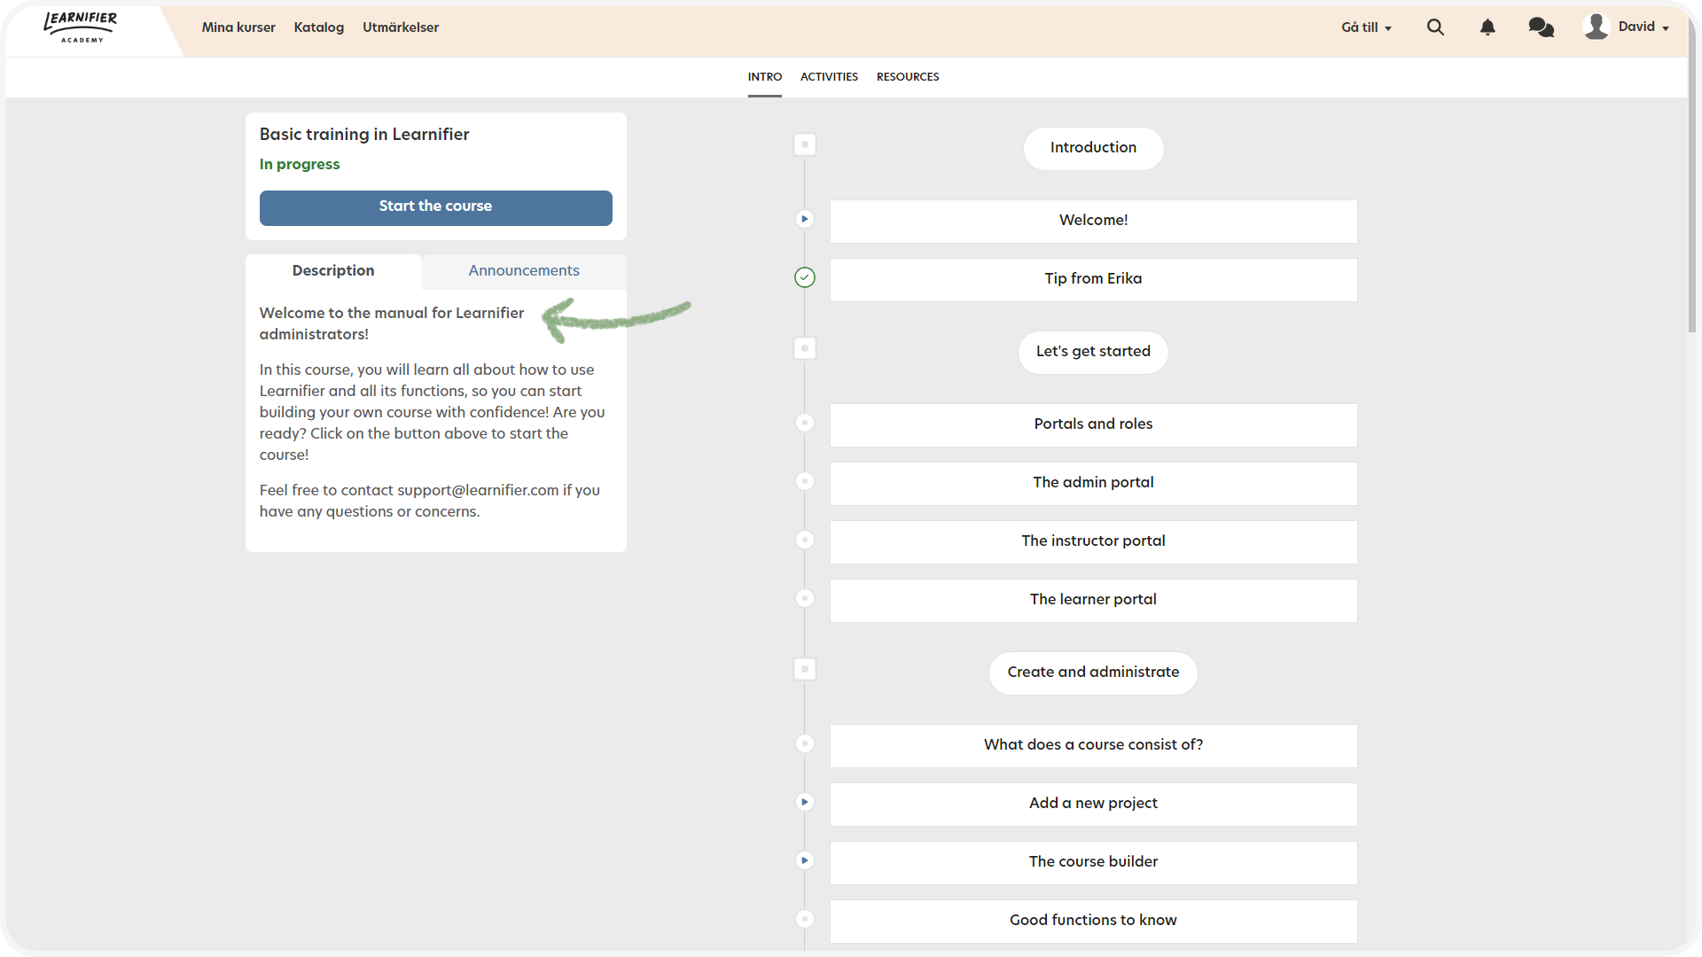Click the play marker beside Add a new project
Screen dimensions: 1702x957
click(805, 802)
